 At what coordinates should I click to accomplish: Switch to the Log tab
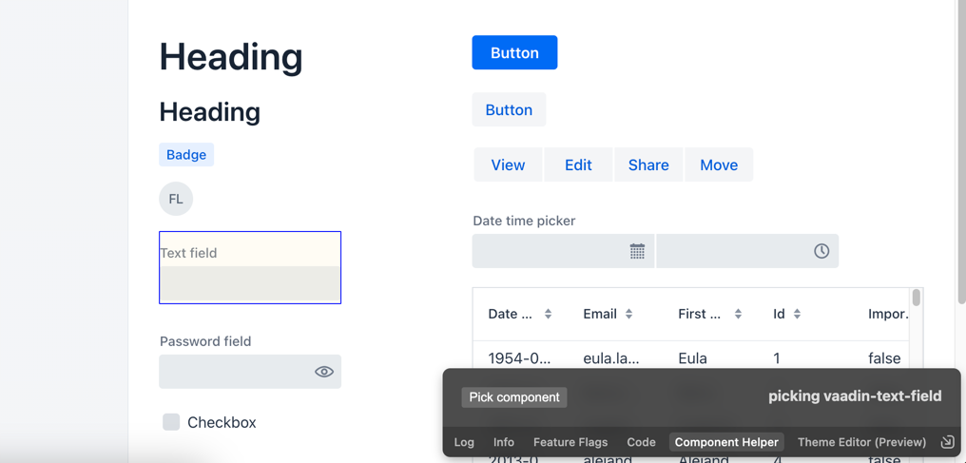[464, 442]
